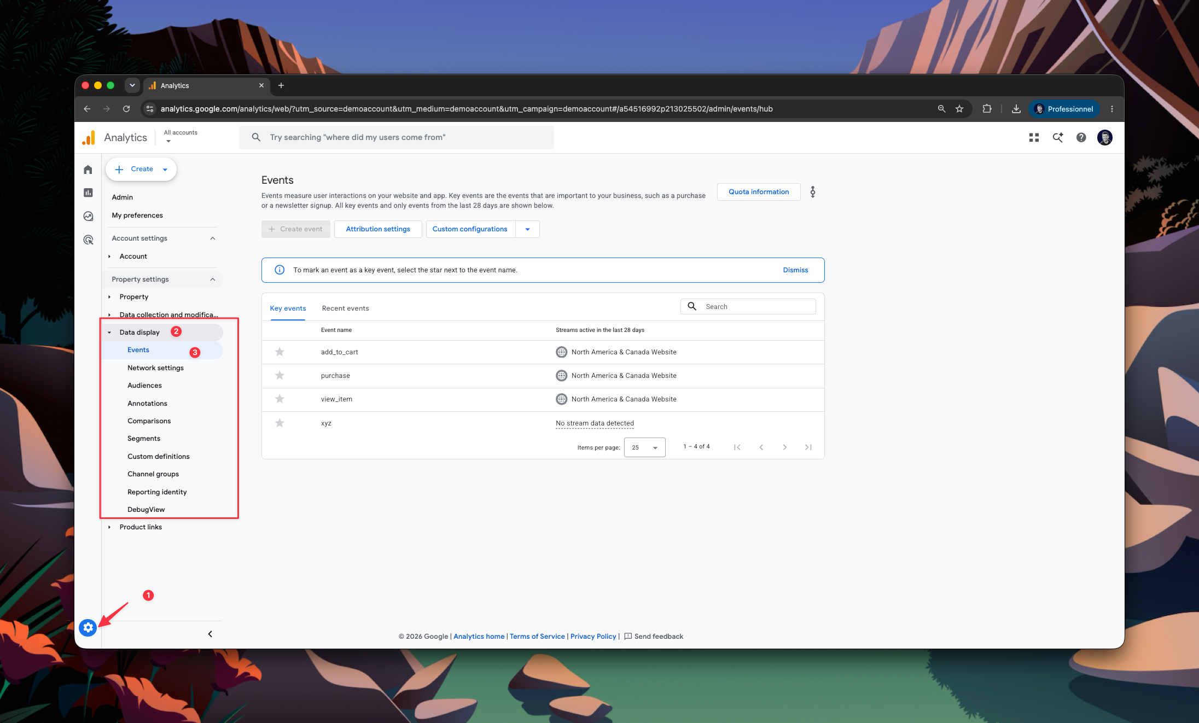
Task: View site information icon in address bar
Action: [150, 109]
